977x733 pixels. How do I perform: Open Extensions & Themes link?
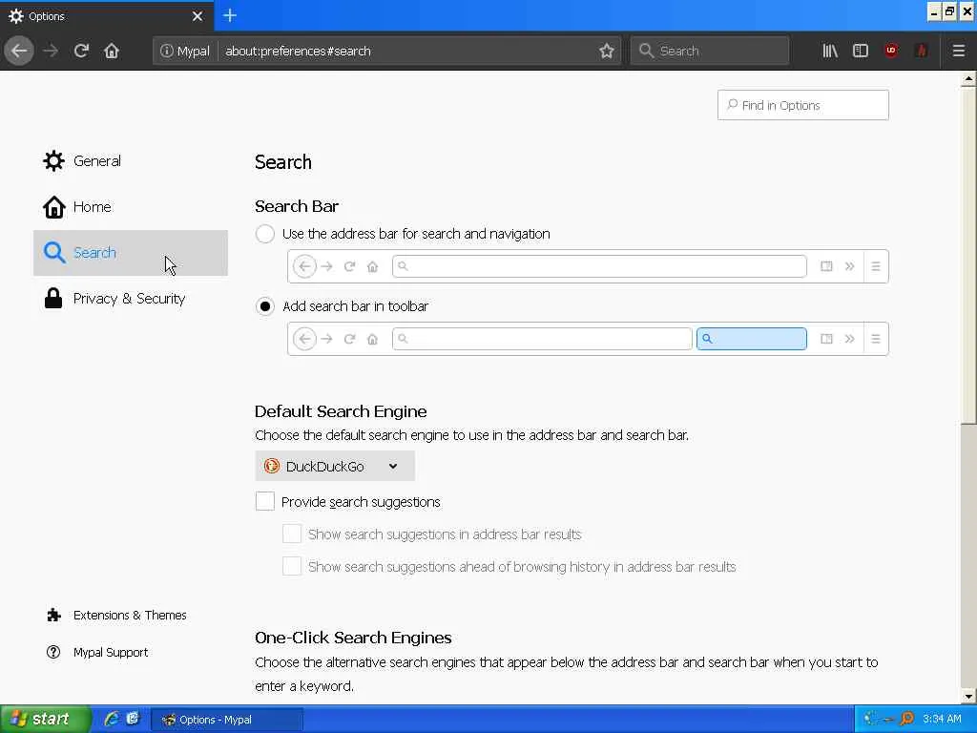129,616
